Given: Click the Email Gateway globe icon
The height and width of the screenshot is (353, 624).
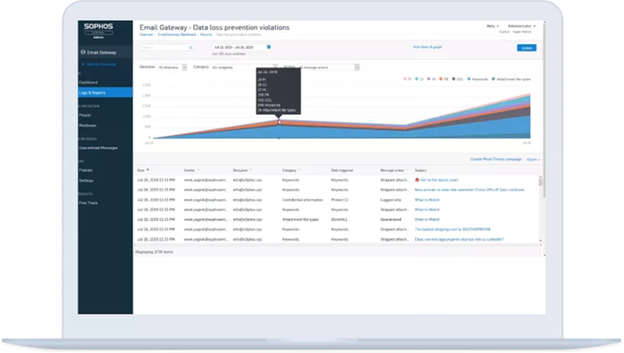Looking at the screenshot, I should pyautogui.click(x=82, y=52).
